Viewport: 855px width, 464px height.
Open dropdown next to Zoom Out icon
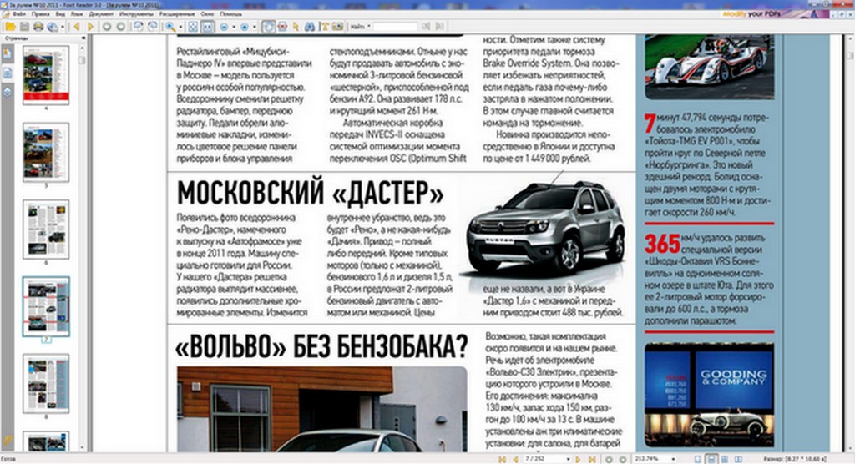(x=234, y=26)
